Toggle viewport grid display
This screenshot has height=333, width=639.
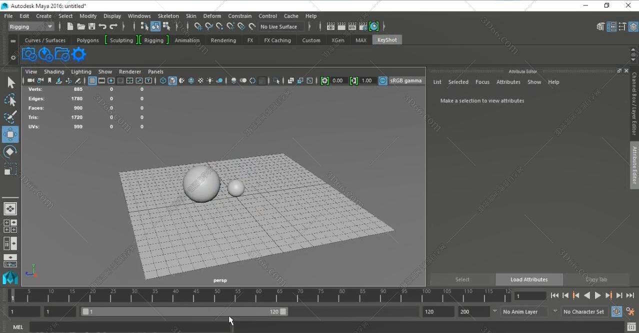point(92,80)
